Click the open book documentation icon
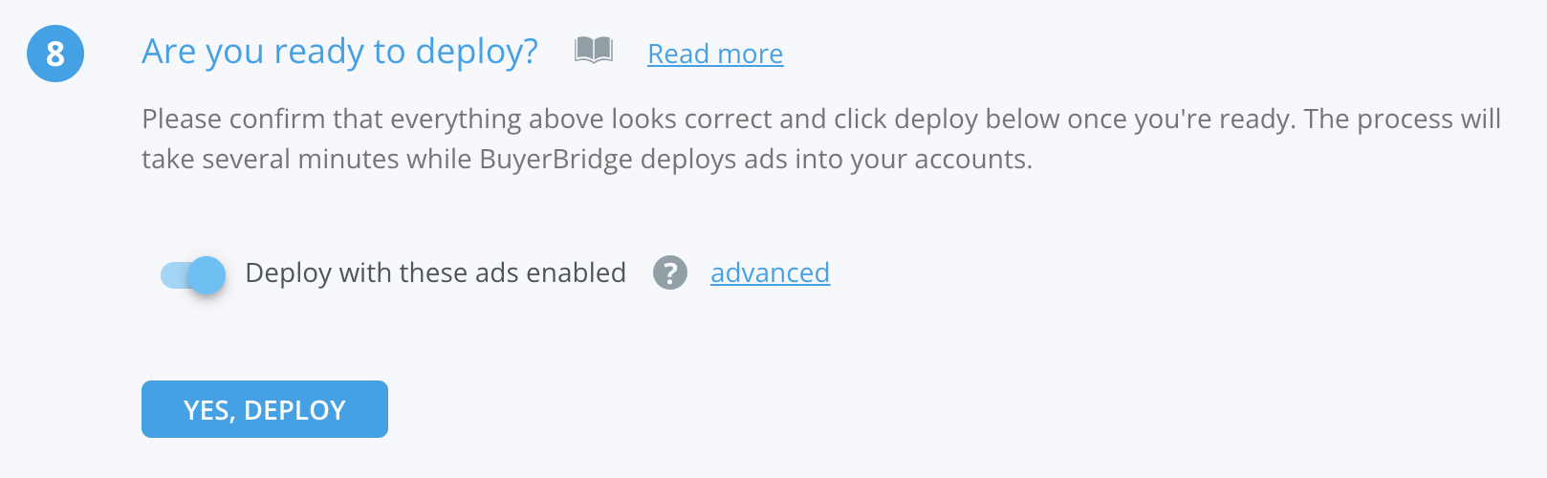Screen dimensions: 1547x478 click(593, 50)
